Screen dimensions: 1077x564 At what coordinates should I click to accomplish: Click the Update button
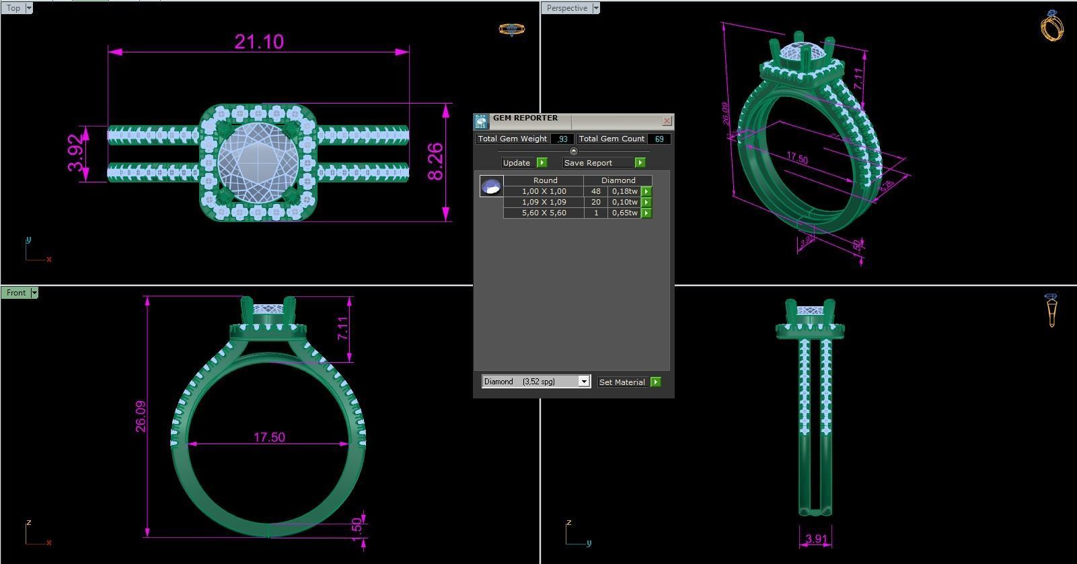[x=517, y=163]
